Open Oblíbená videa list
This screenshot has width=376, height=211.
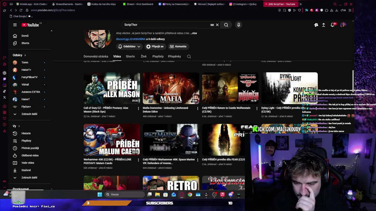pyautogui.click(x=29, y=155)
